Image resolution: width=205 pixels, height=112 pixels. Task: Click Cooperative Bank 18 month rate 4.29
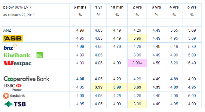click(x=117, y=79)
